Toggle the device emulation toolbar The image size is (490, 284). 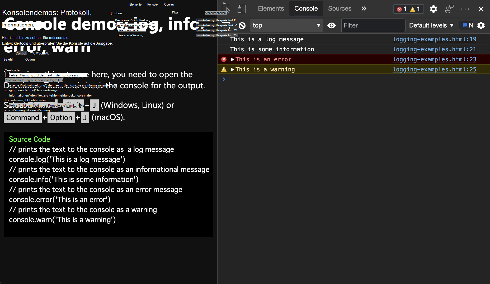pos(241,9)
